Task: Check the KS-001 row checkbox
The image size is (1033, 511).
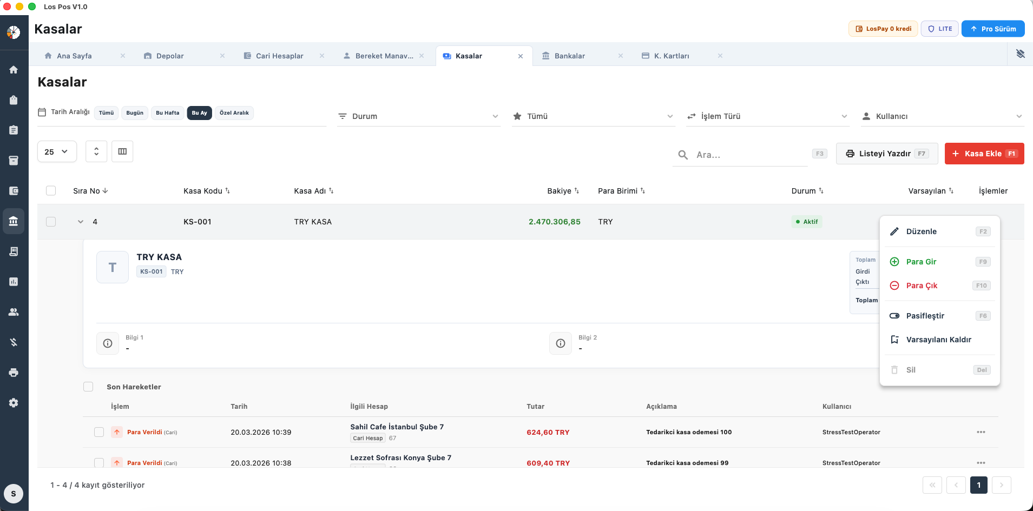Action: tap(51, 222)
